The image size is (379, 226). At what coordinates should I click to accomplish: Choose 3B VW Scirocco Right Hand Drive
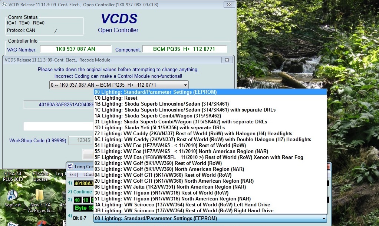(x=210, y=210)
